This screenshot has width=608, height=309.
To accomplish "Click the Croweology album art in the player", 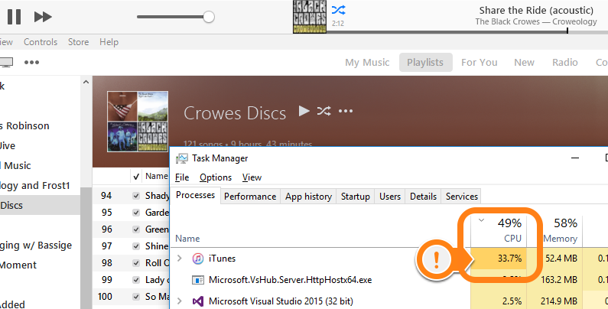I will click(310, 17).
